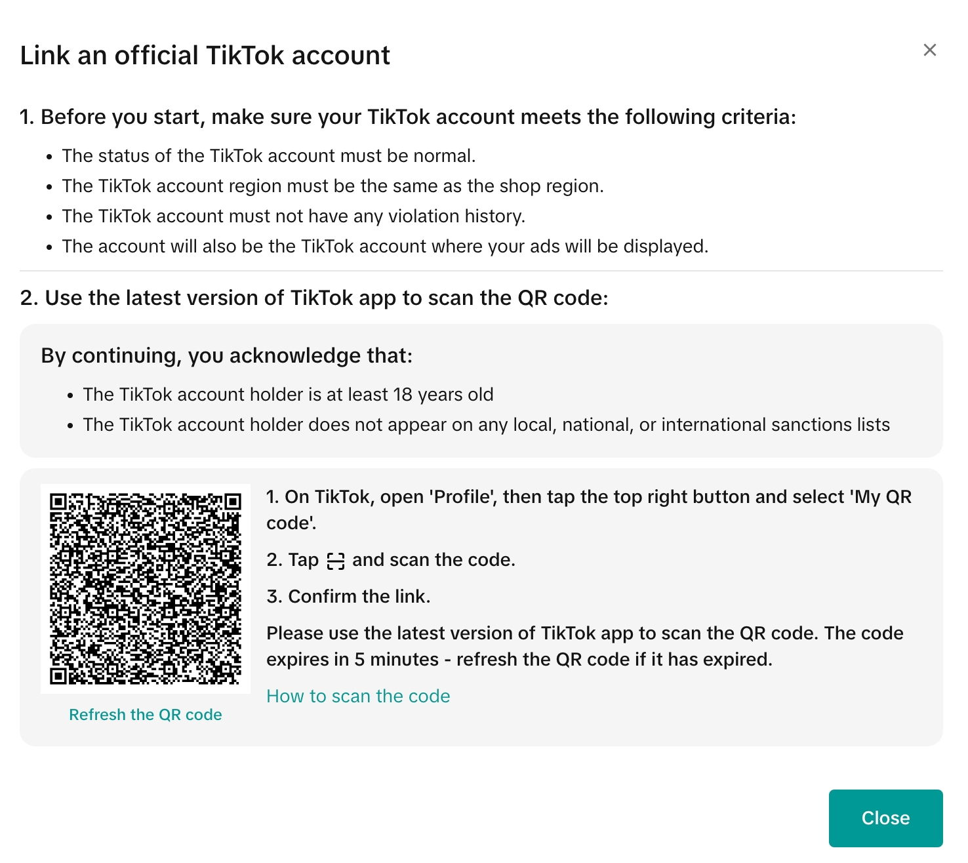968x863 pixels.
Task: Click the scan icon in step 2
Action: click(336, 561)
